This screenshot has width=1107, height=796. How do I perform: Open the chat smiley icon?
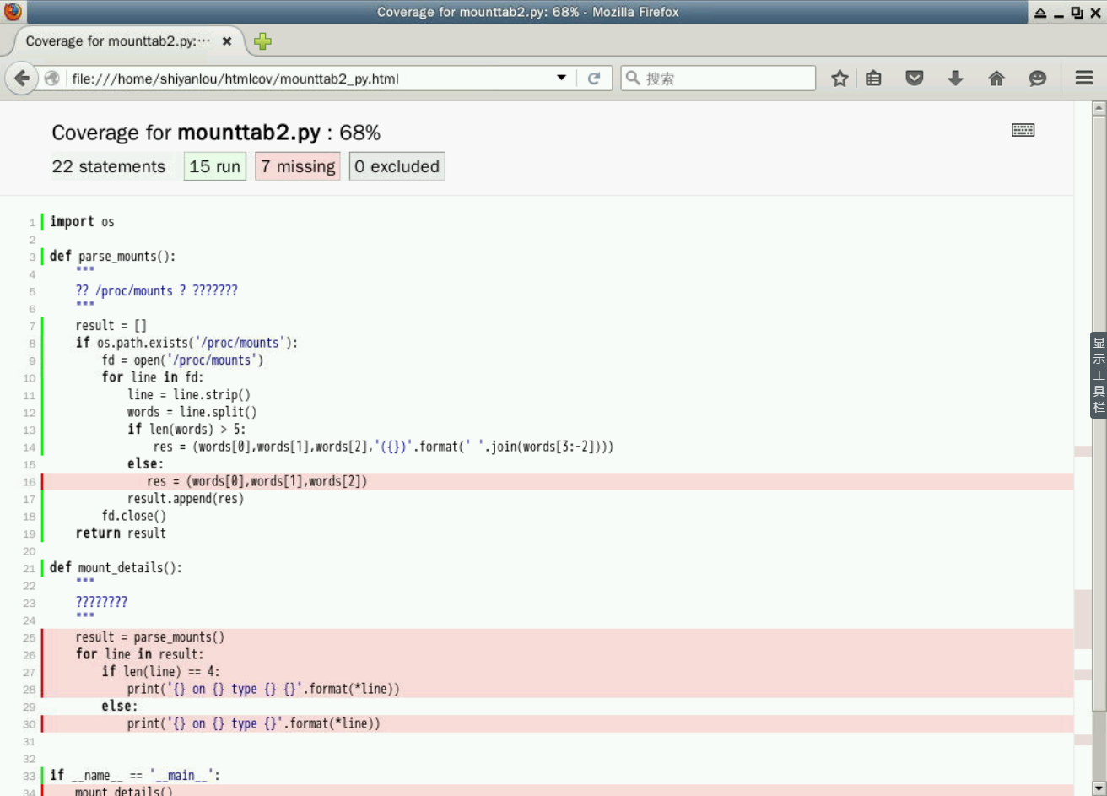coord(1038,79)
